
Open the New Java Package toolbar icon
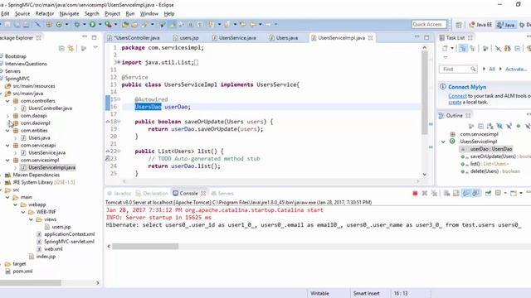pyautogui.click(x=49, y=24)
